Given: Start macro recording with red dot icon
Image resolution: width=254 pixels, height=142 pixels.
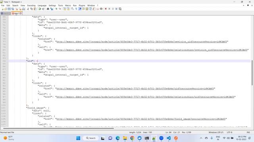Looking at the screenshot, I should click(x=106, y=9).
